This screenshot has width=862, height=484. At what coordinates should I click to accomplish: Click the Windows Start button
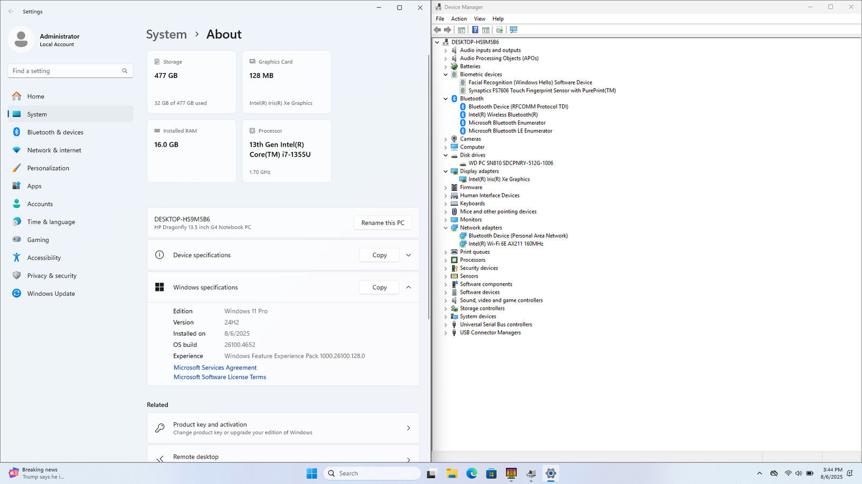311,473
